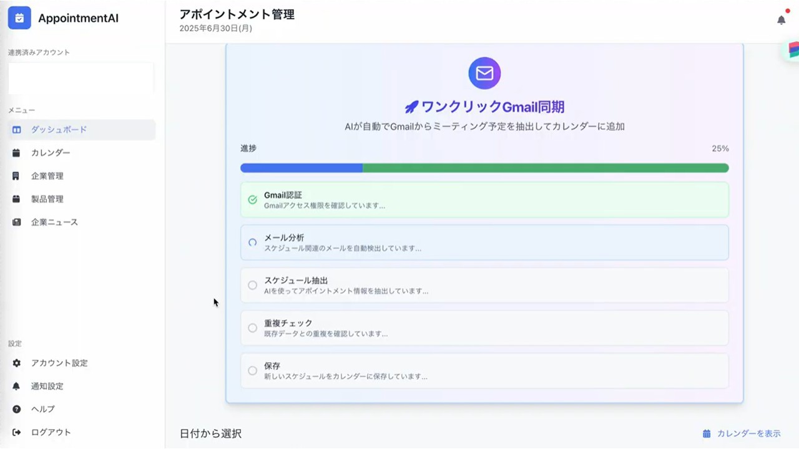
Task: Open notifications bell in top bar
Action: (781, 20)
